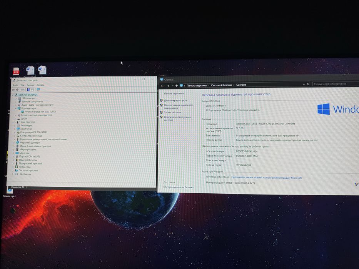
Task: Open Файл menu in Device Manager
Action: (x=15, y=85)
